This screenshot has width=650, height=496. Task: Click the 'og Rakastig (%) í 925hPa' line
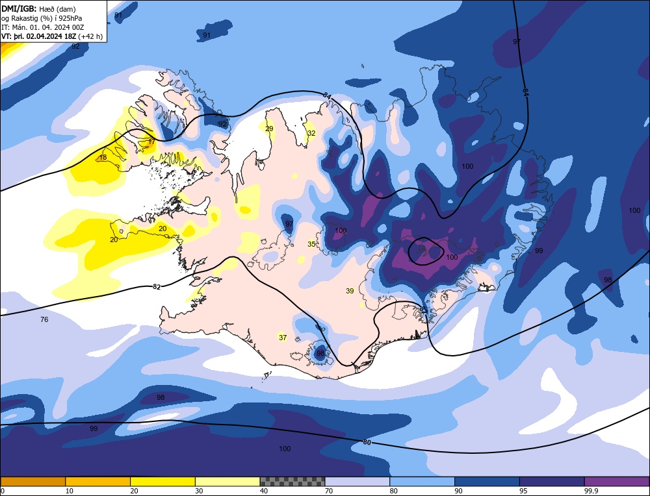(x=42, y=18)
